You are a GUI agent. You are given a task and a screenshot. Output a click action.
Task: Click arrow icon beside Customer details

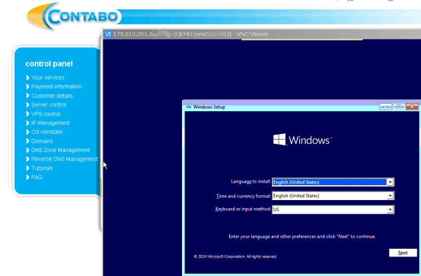point(27,96)
